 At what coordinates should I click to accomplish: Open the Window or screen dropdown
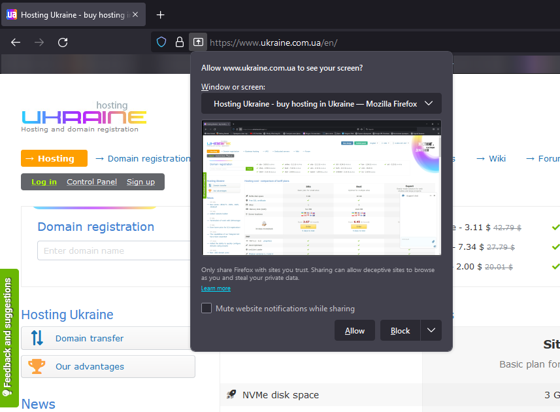[321, 103]
